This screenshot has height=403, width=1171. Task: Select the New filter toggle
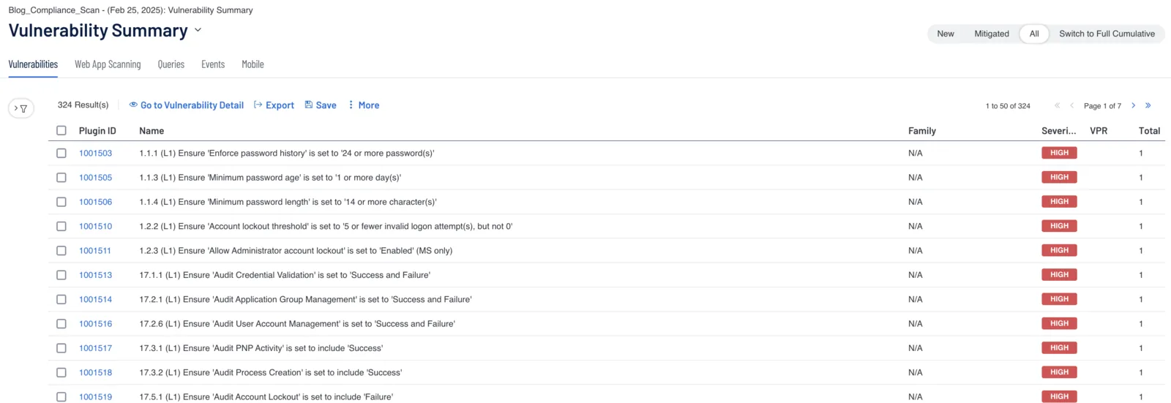(x=946, y=34)
